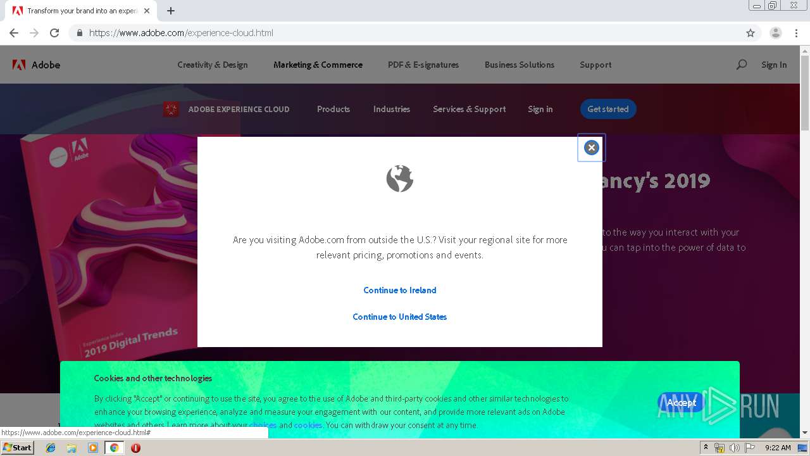Select the Transform your brand tab
The height and width of the screenshot is (456, 810).
[x=80, y=11]
